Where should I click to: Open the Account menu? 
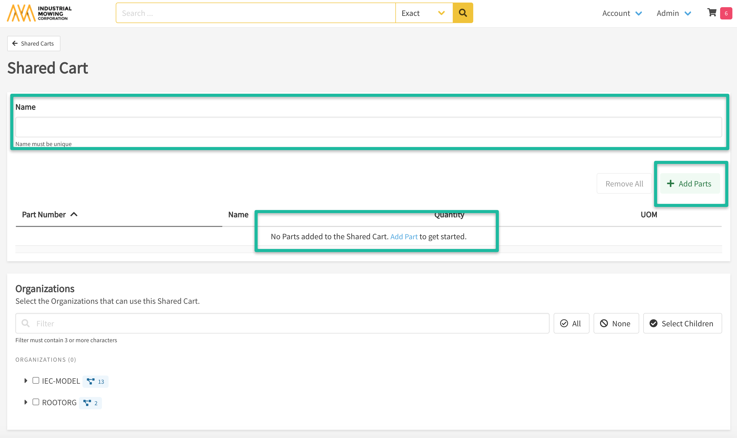622,13
